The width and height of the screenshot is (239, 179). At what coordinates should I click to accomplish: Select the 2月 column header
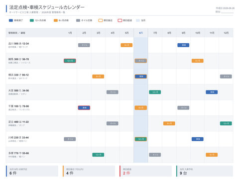84,33
